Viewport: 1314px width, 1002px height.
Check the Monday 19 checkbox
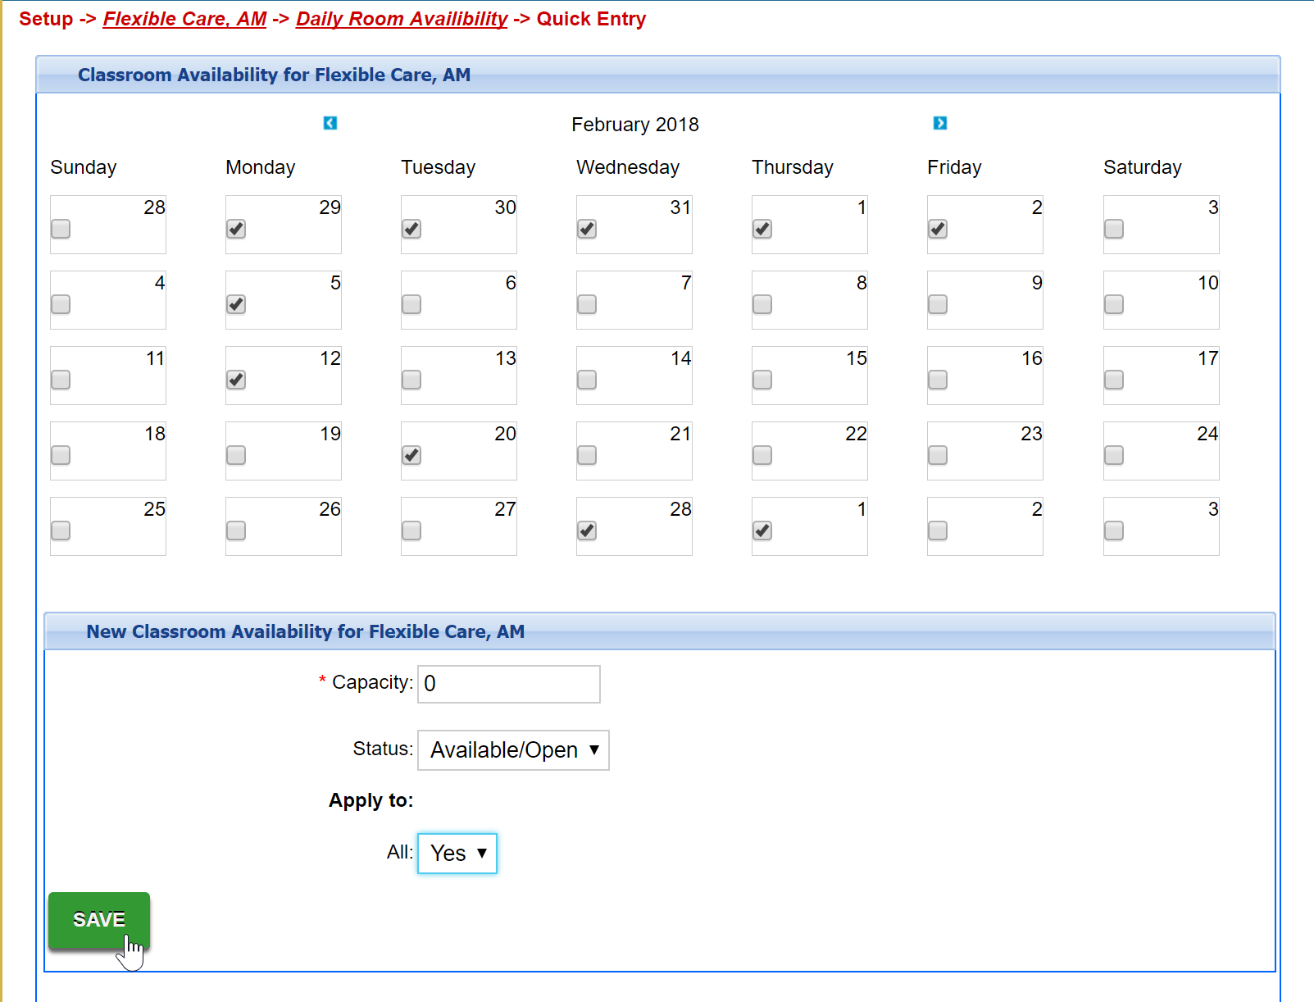[236, 455]
